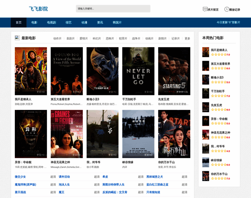
Task: Click the icon beside 最新电影 heading
Action: click(17, 38)
